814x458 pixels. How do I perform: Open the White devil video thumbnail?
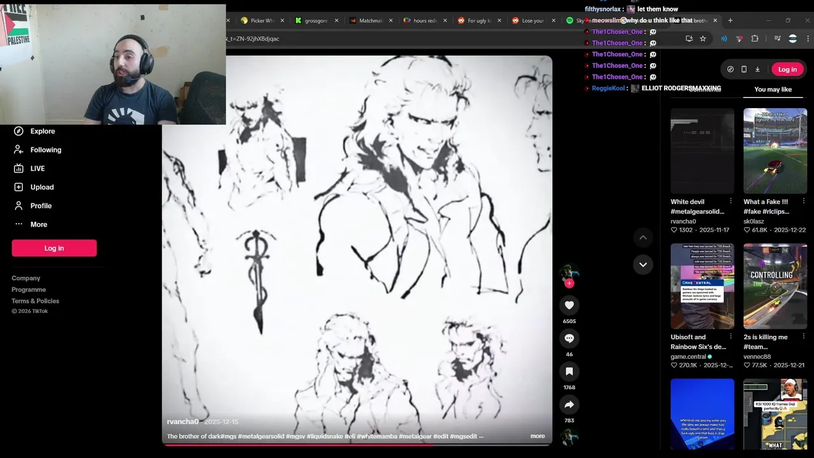tap(702, 151)
